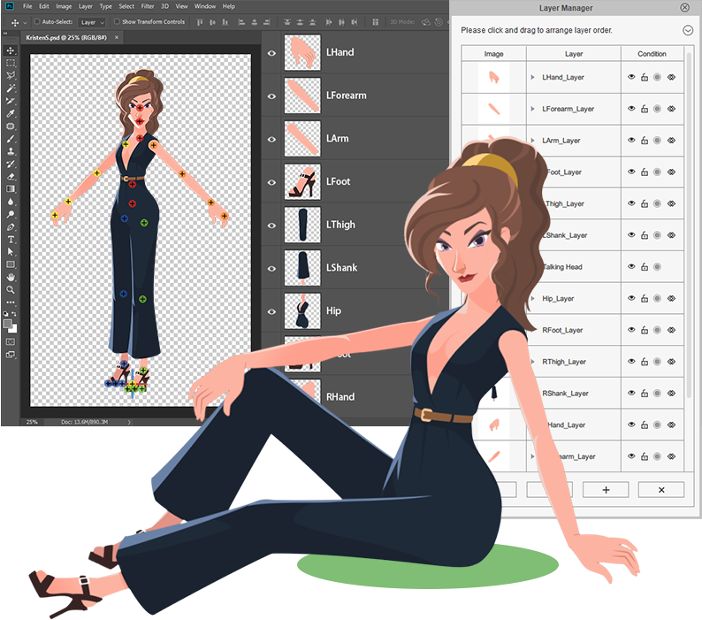
Task: Toggle eye for Talking Head in Layer Manager
Action: 631,266
